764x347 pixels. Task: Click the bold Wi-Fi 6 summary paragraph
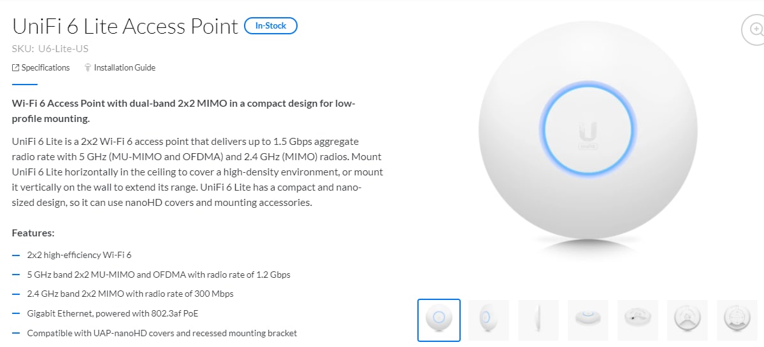click(184, 111)
